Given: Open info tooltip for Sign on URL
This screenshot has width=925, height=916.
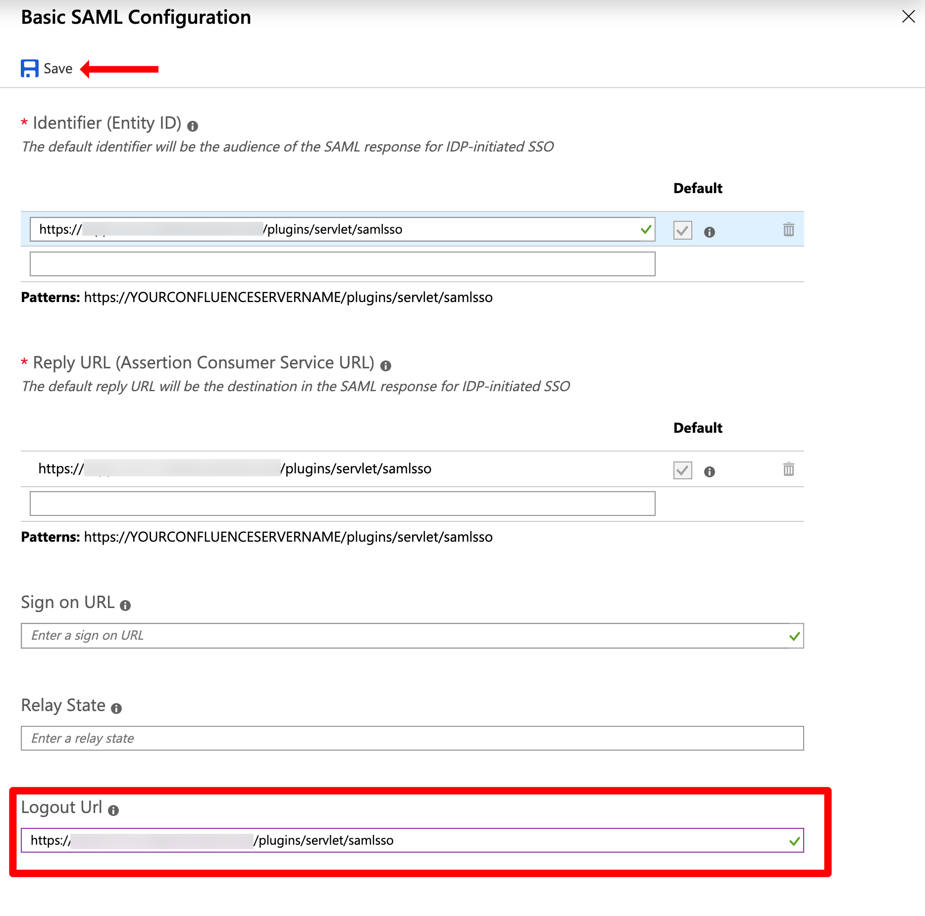Looking at the screenshot, I should (x=125, y=605).
